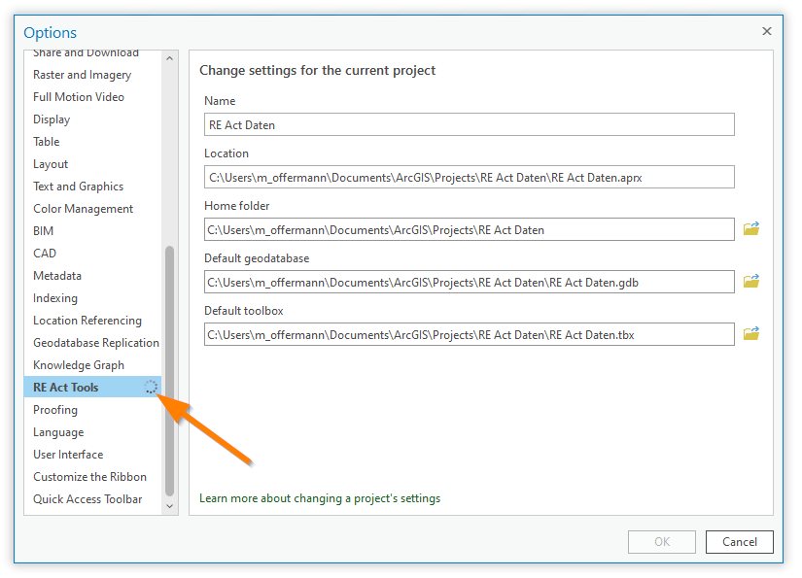The image size is (802, 578).
Task: Open Learn more about changing project settings
Action: point(320,498)
